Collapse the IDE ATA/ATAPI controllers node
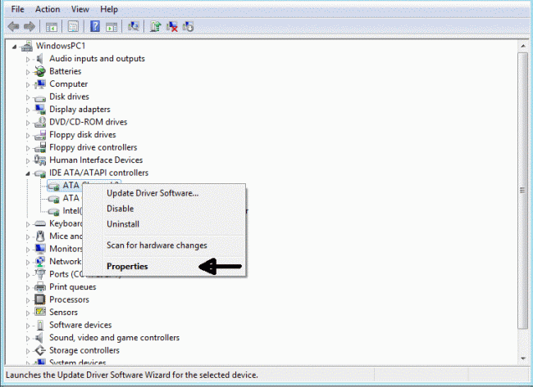Viewport: 533px width, 387px height. point(28,173)
